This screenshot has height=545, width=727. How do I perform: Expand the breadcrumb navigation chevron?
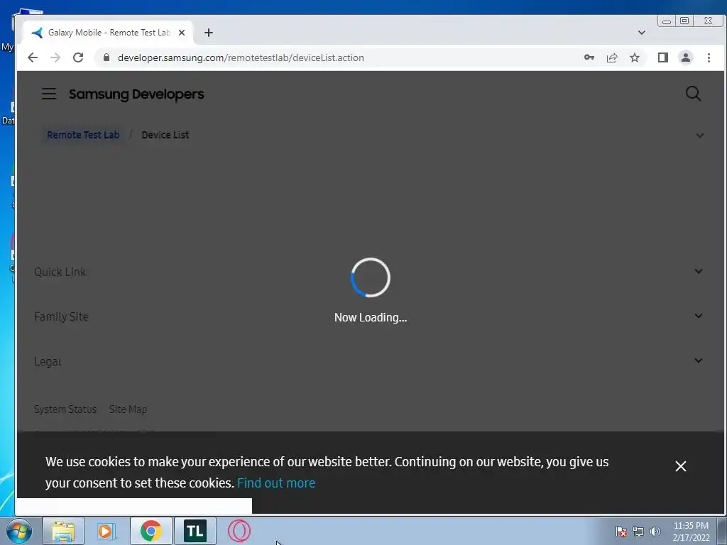pos(700,136)
